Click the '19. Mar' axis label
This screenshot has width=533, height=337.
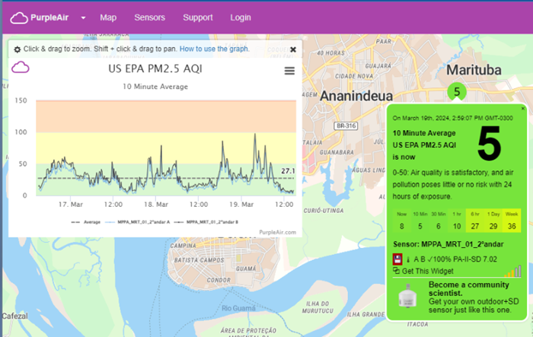coord(241,205)
